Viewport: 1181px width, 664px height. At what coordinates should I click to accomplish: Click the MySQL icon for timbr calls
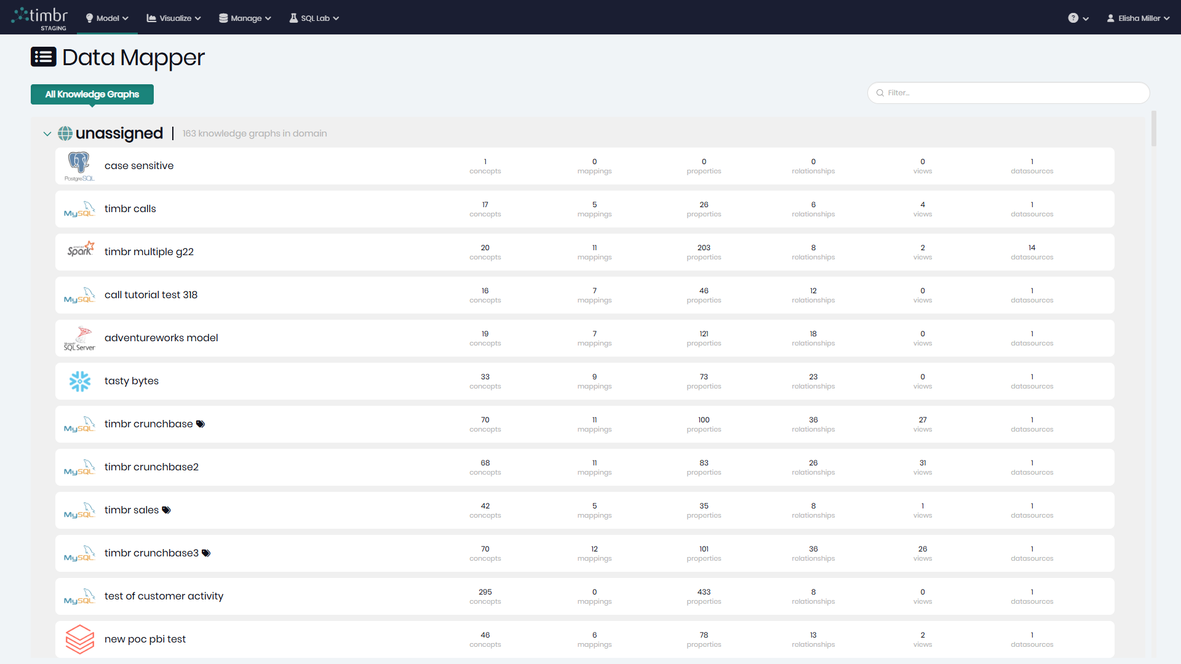(79, 210)
